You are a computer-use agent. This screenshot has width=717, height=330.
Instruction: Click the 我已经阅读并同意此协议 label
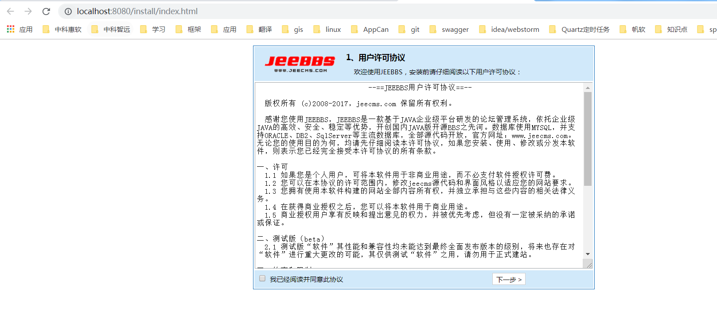(306, 280)
